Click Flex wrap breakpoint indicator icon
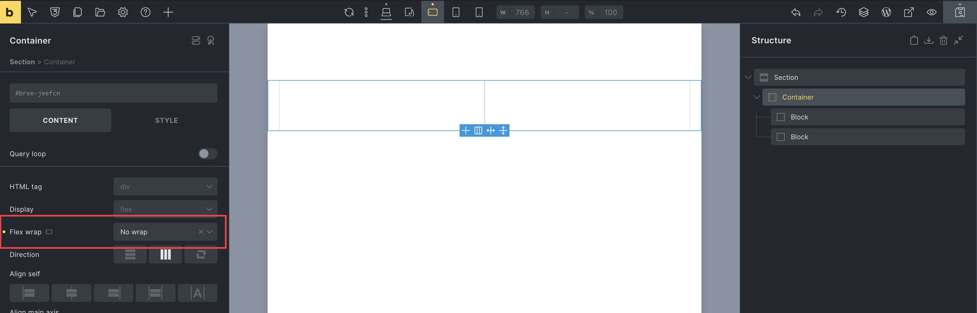 [49, 231]
